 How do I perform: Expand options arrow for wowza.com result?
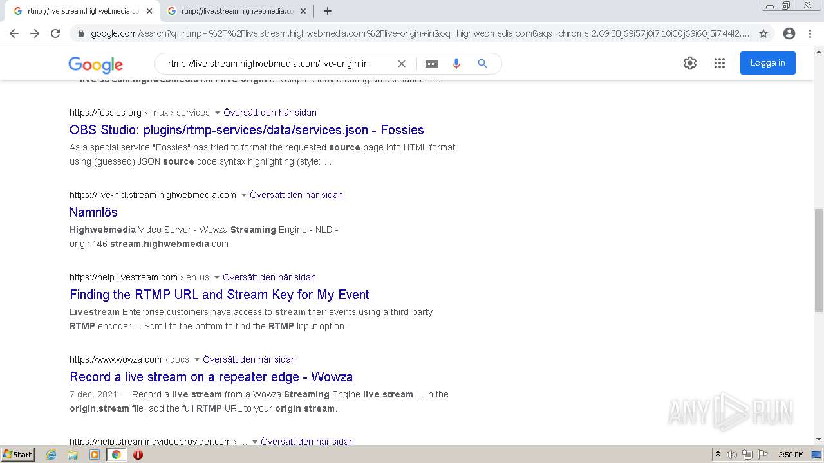(196, 360)
